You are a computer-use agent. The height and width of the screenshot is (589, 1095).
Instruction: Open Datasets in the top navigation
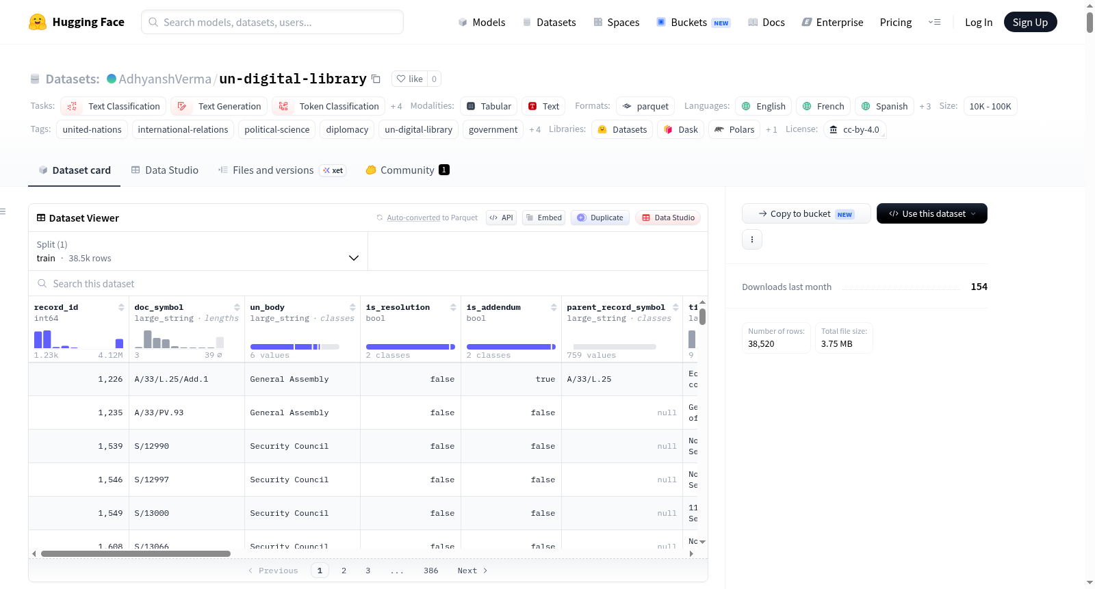[x=549, y=23]
